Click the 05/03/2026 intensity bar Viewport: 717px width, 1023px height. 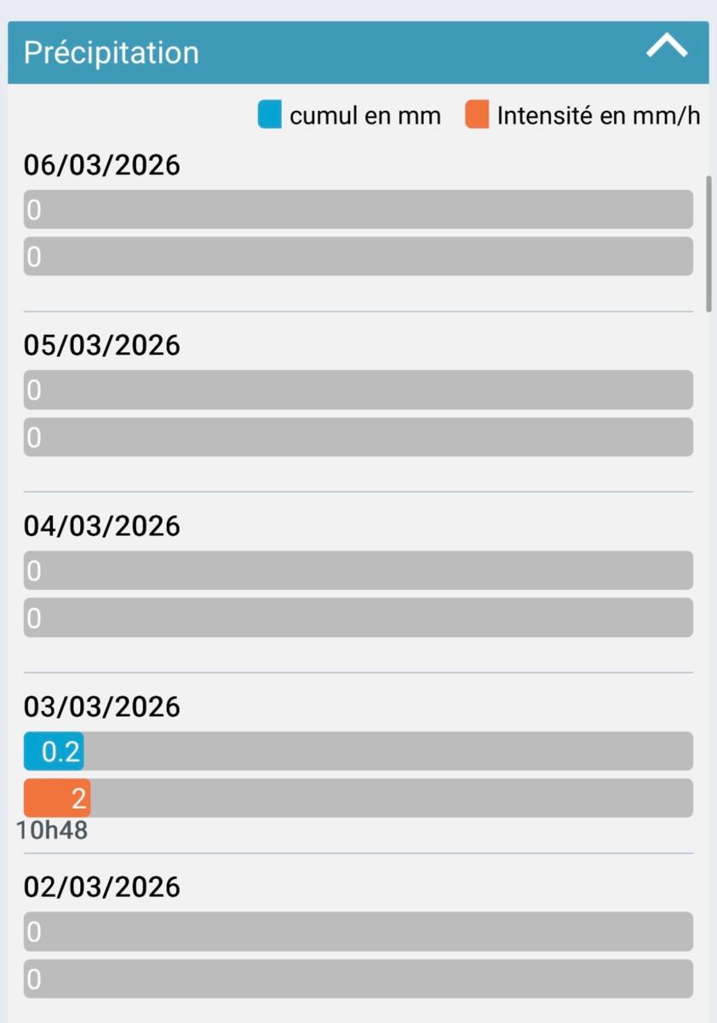(x=358, y=436)
